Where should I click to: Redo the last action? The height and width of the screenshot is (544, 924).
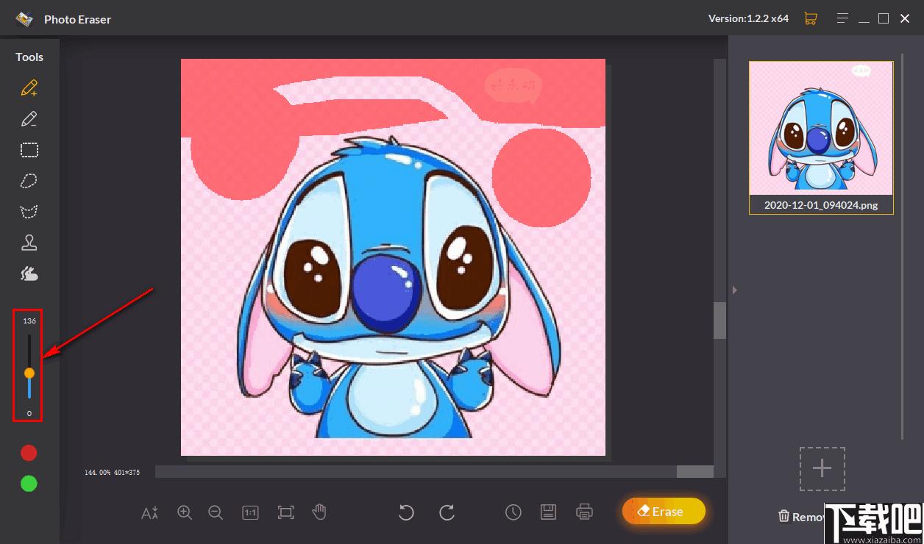point(447,512)
